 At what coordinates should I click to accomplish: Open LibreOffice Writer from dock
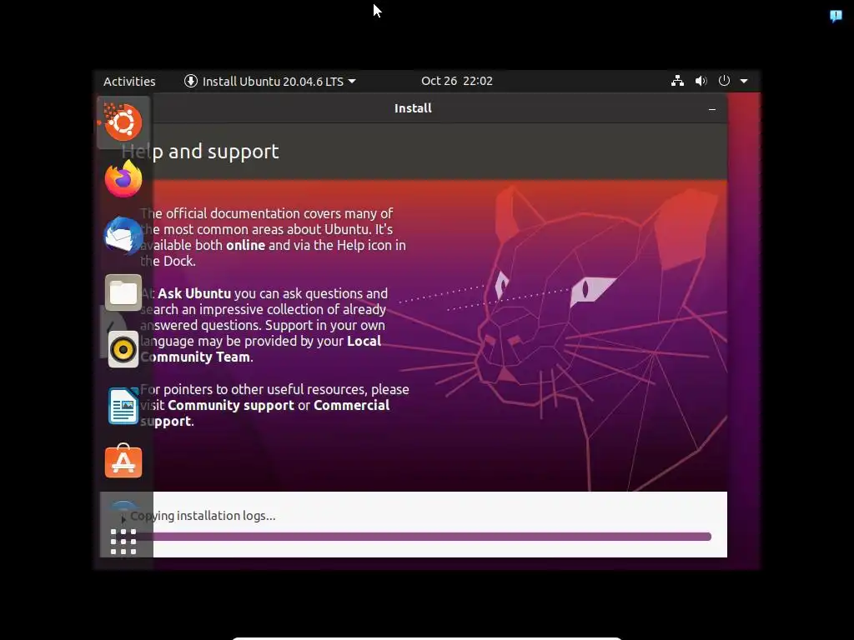[x=123, y=406]
